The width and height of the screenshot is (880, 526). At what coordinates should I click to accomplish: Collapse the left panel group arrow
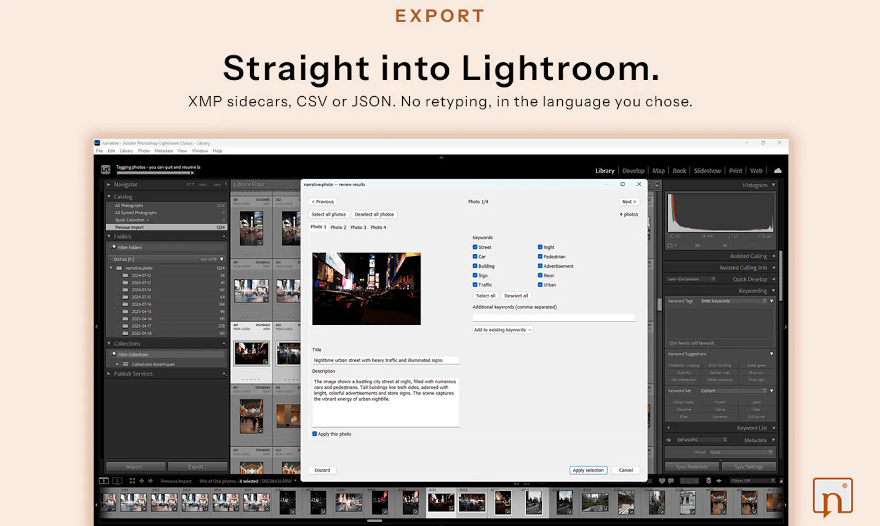click(96, 326)
